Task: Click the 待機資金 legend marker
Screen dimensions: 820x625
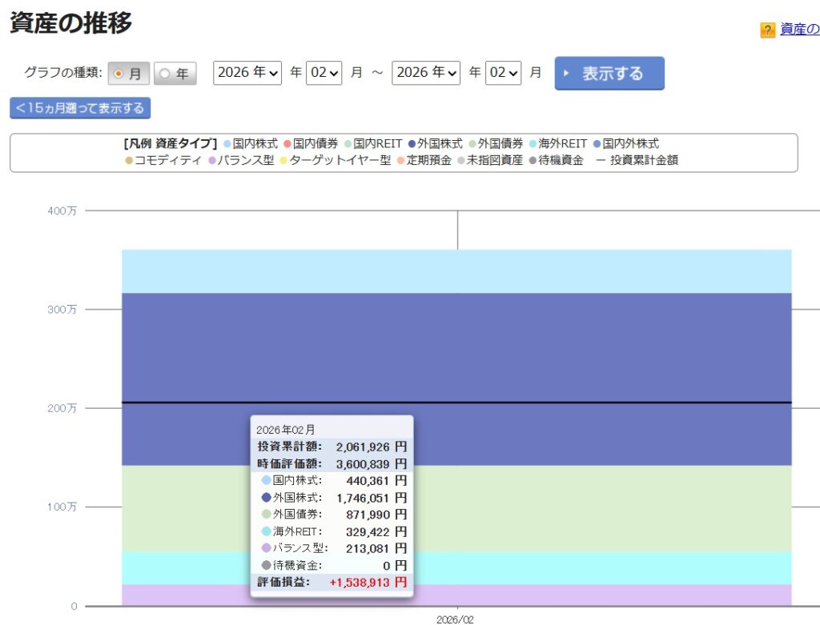Action: (533, 160)
